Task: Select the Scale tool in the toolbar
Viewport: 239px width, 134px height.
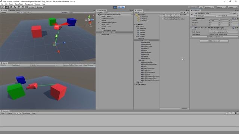Action: pos(15,7)
